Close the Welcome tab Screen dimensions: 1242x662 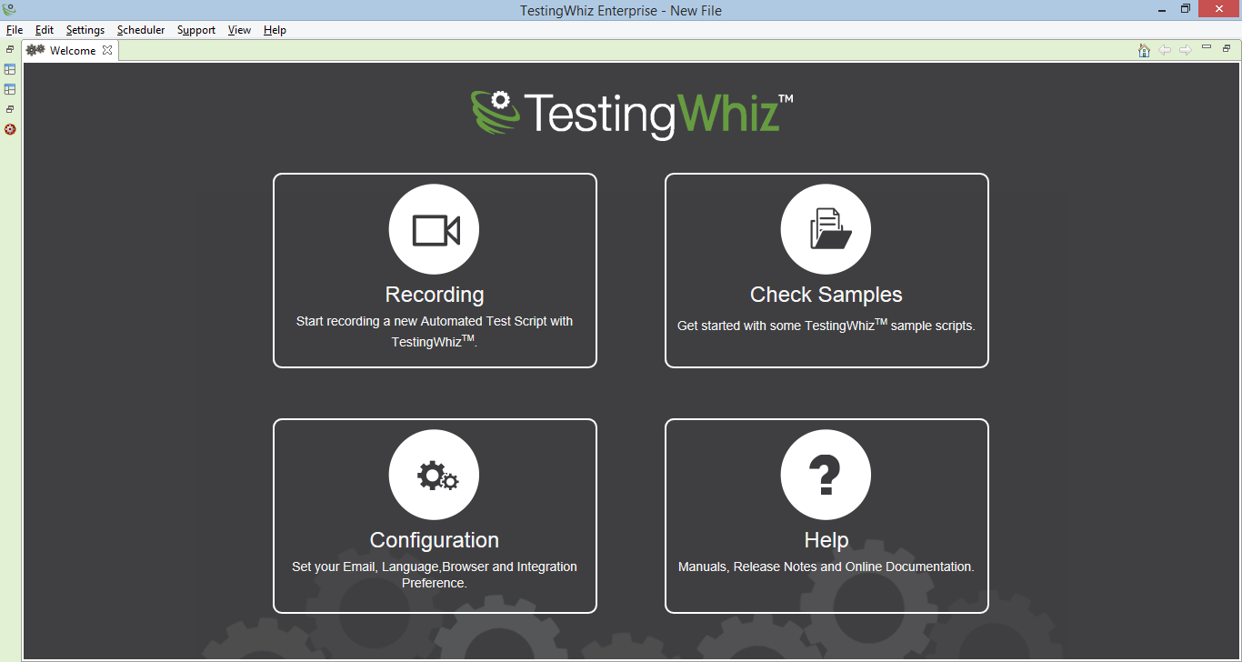(107, 50)
